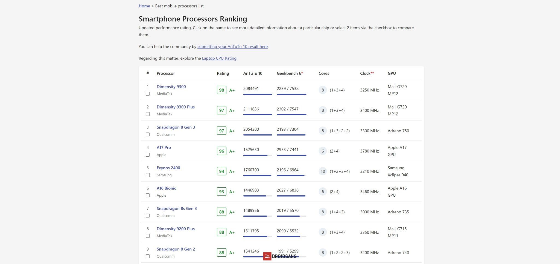Screen dimensions: 560x264
Task: Click the Droidsans watermark logo
Action: click(x=280, y=256)
